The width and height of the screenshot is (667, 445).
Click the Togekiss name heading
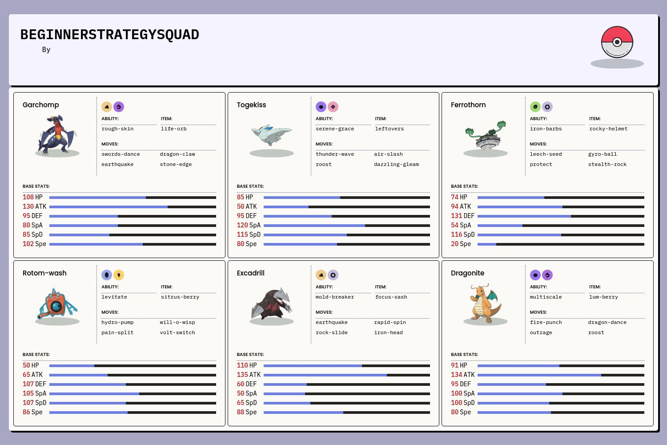coord(251,105)
